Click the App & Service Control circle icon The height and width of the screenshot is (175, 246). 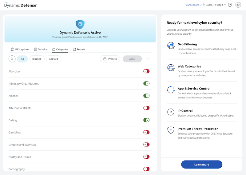tap(171, 90)
